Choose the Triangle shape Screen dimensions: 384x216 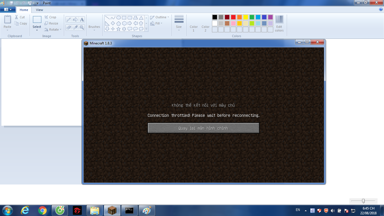(x=141, y=18)
